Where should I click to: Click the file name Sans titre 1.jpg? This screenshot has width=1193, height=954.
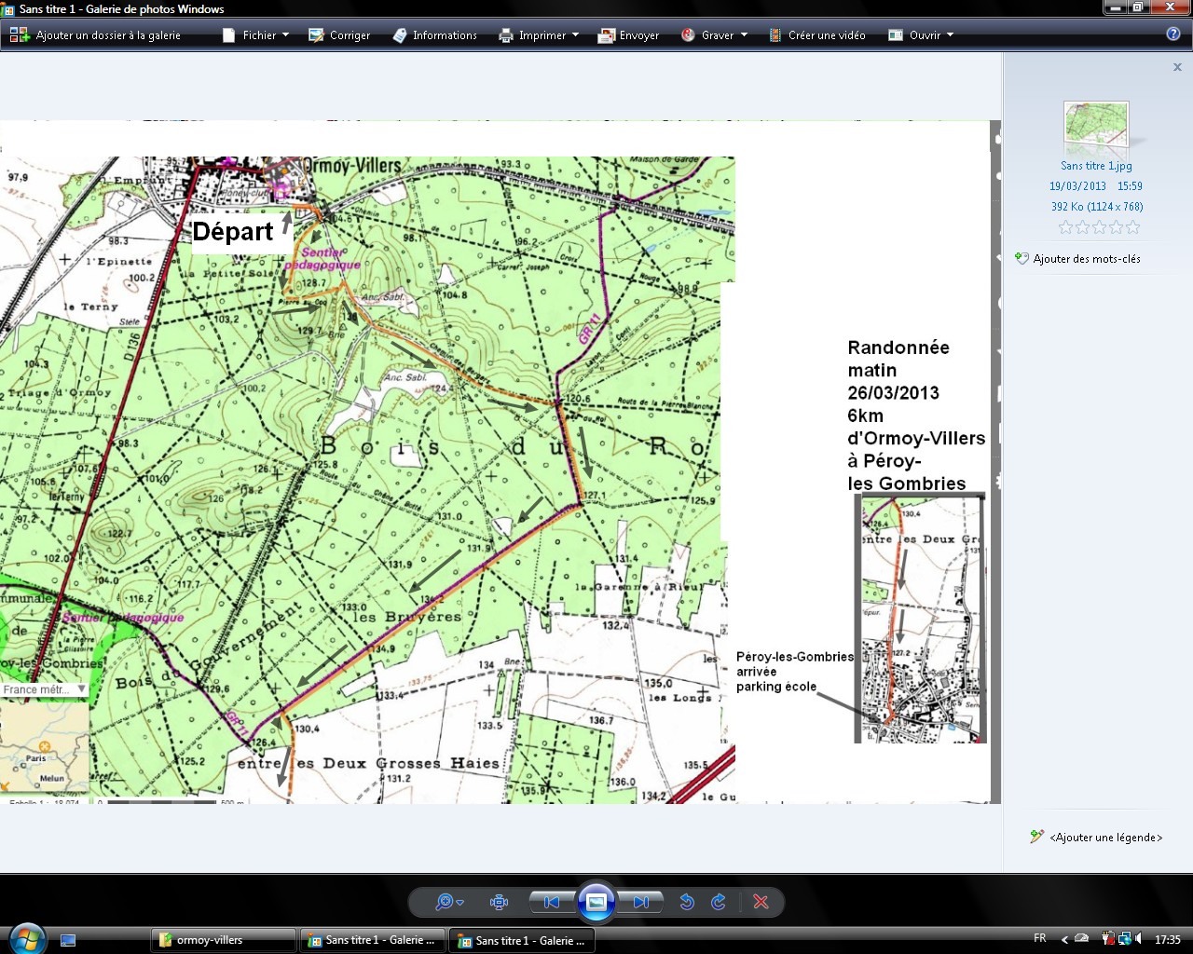(x=1096, y=166)
